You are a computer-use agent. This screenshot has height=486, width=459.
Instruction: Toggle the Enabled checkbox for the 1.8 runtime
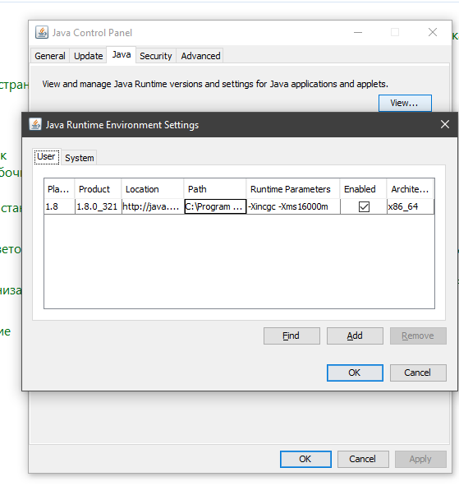coord(364,206)
